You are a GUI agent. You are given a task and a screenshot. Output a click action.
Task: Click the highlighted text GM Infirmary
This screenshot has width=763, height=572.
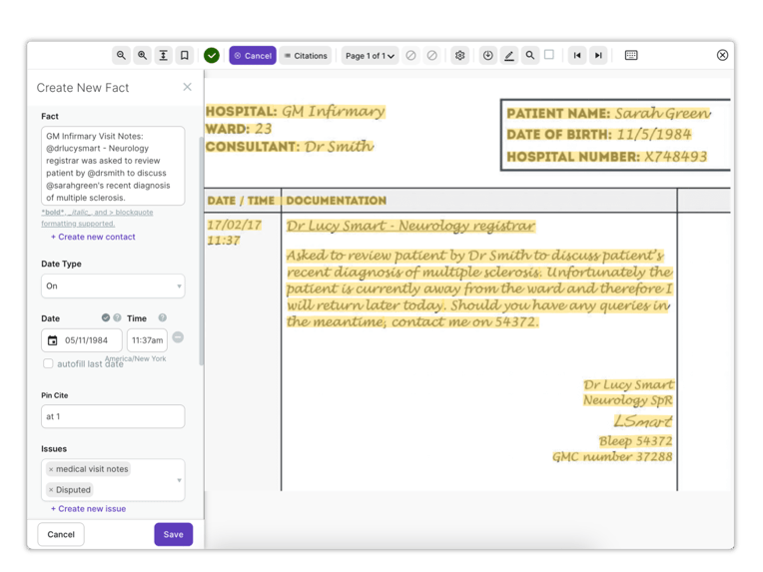(x=334, y=112)
